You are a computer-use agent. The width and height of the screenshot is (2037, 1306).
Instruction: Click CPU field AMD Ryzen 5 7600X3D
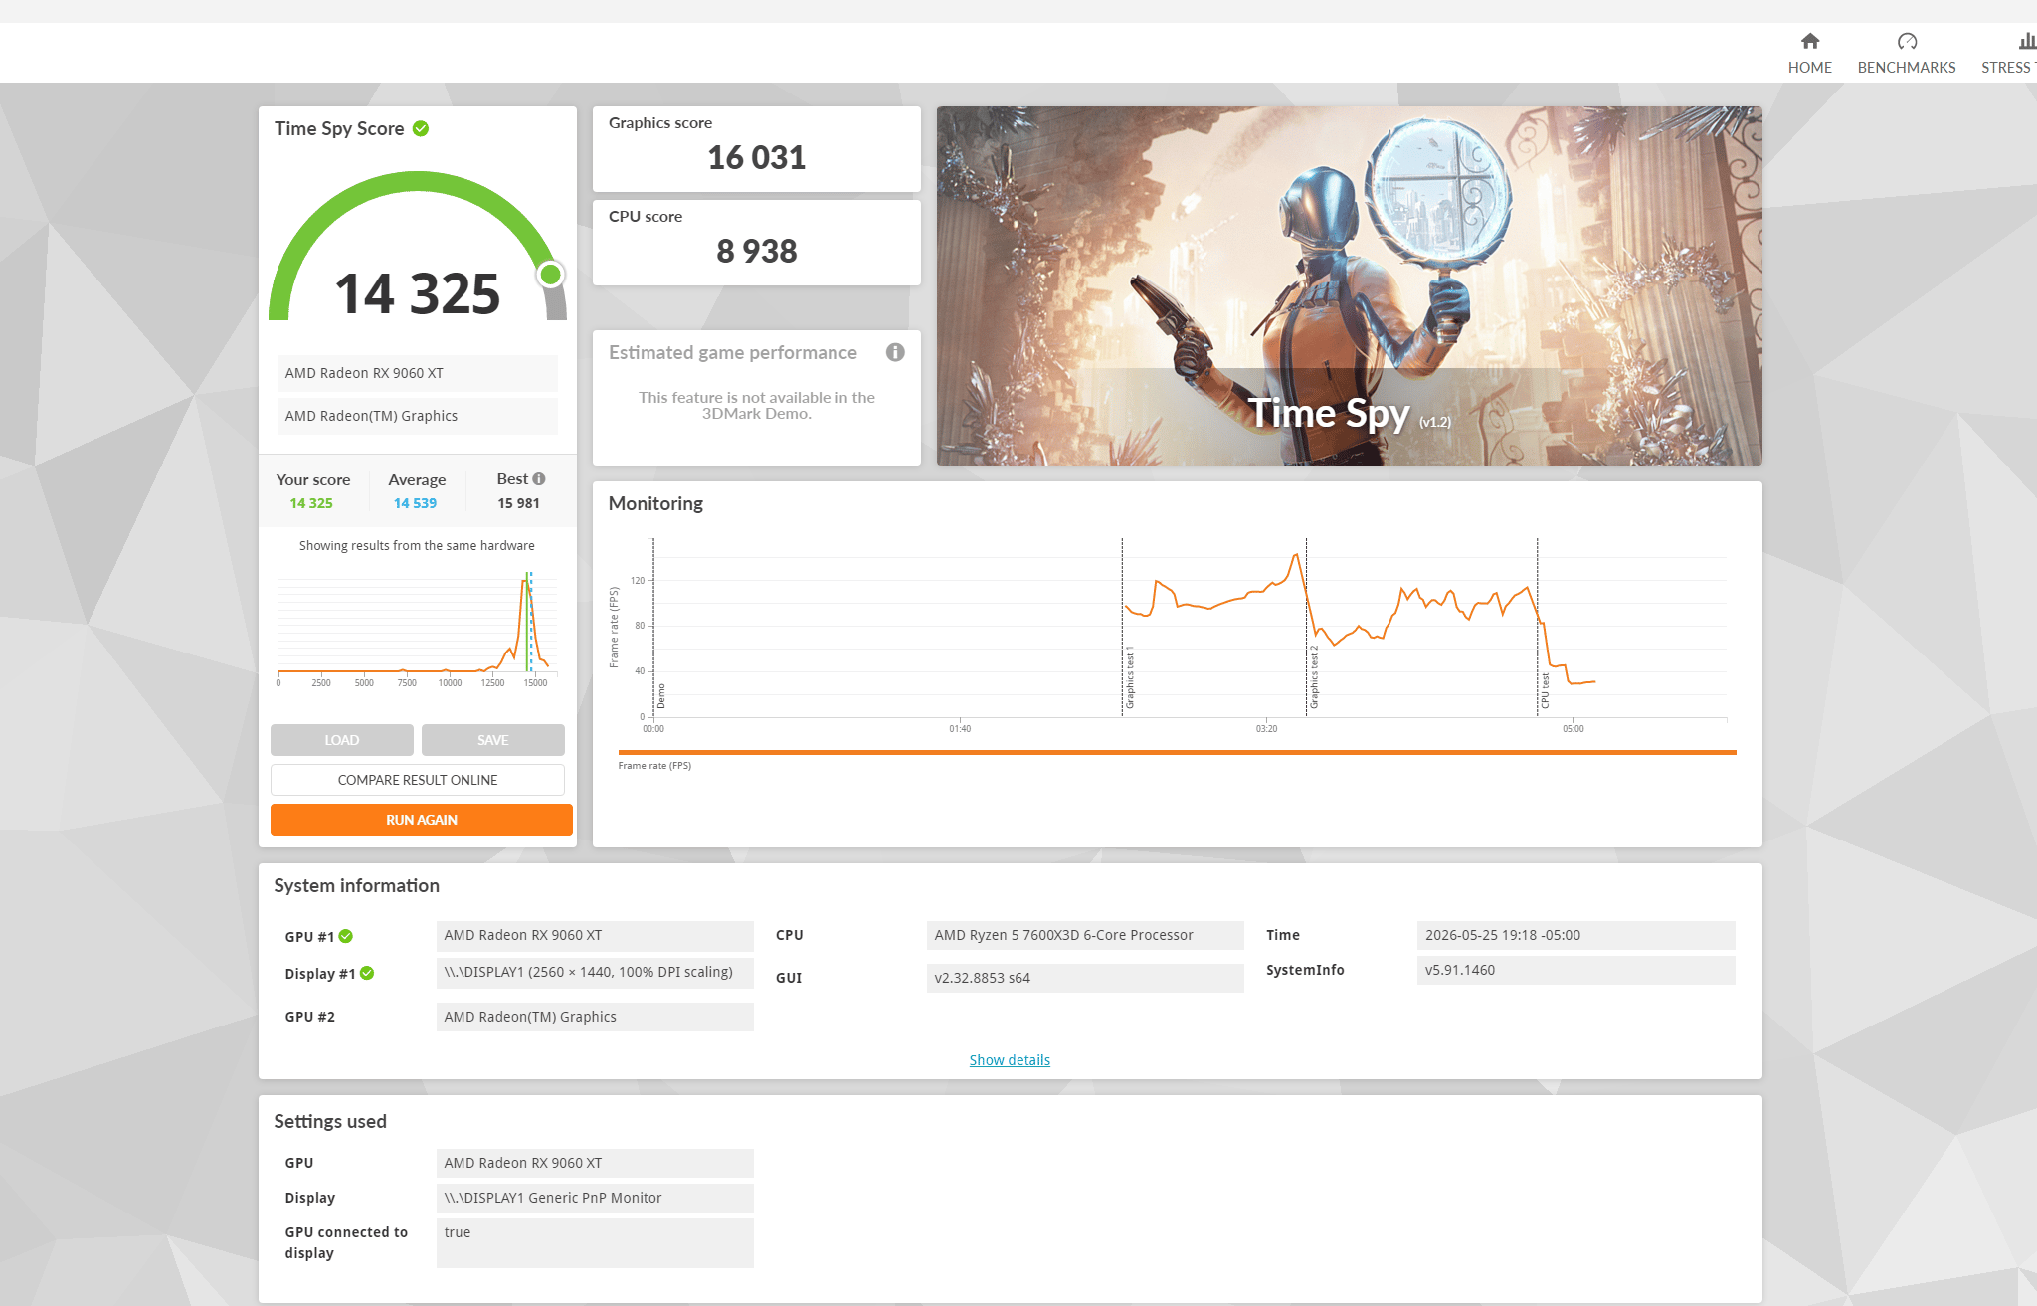(x=1085, y=935)
